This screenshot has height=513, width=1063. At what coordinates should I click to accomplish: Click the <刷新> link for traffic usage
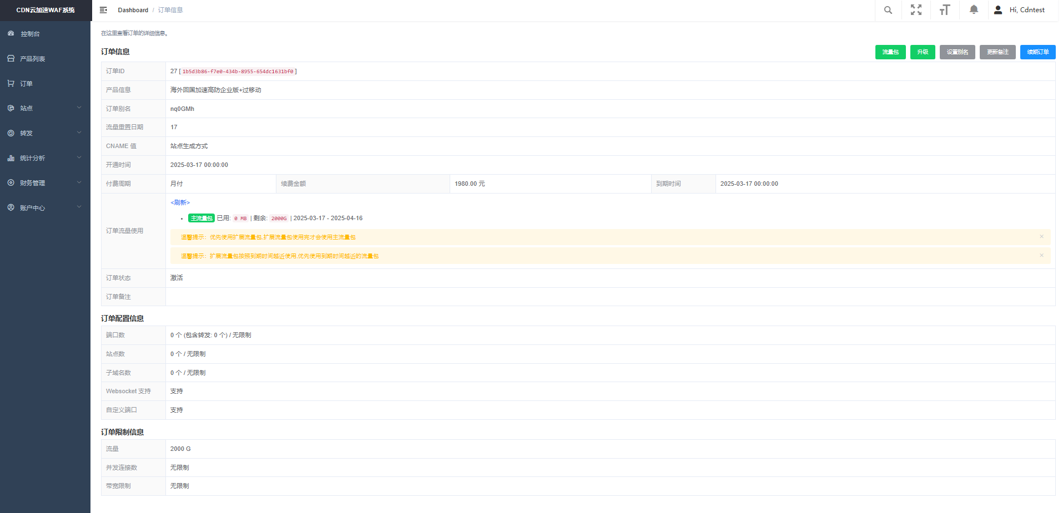coord(180,202)
